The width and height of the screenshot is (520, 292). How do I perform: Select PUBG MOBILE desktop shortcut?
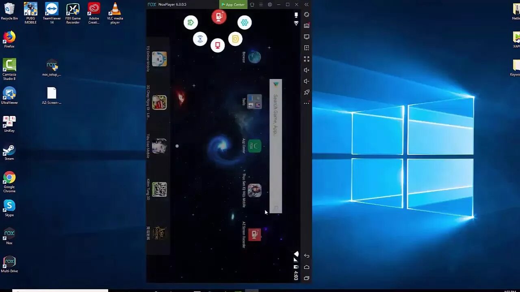click(x=30, y=13)
